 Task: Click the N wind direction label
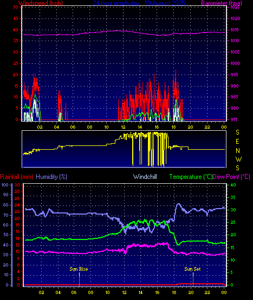point(238,151)
